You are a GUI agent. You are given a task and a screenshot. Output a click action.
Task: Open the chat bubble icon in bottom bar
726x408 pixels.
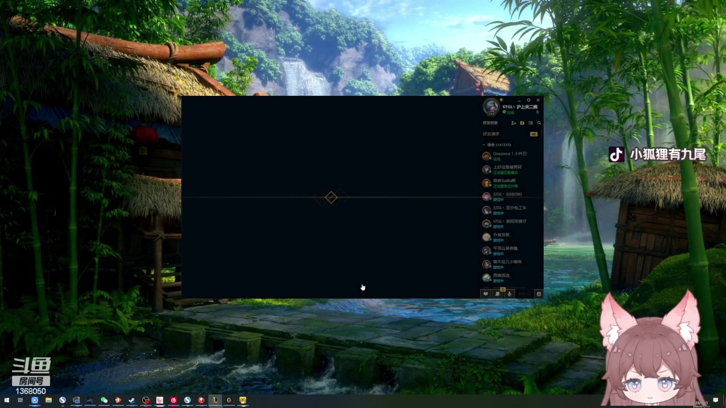[x=486, y=294]
